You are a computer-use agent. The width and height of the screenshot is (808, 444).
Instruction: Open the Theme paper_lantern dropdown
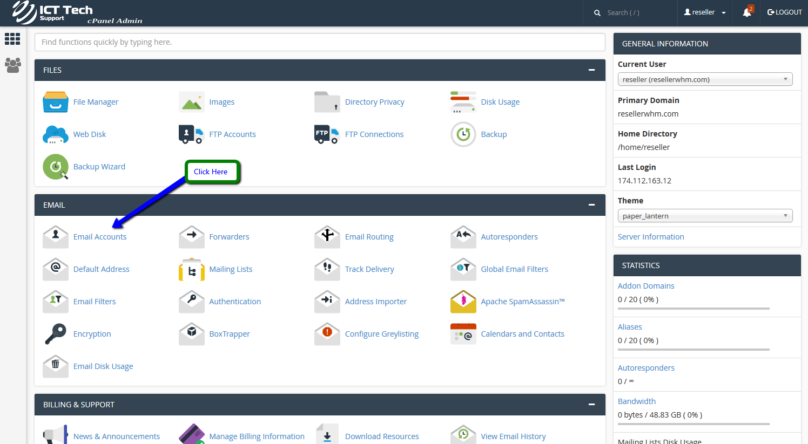point(705,216)
